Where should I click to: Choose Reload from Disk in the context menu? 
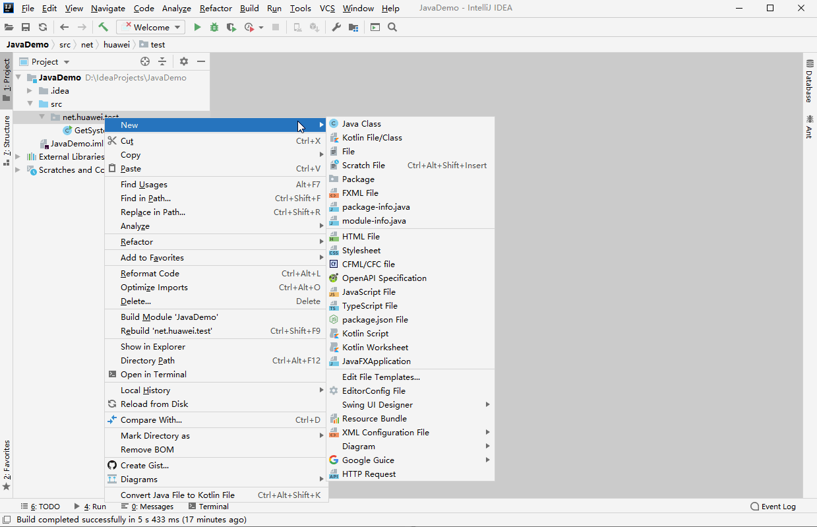tap(216, 404)
